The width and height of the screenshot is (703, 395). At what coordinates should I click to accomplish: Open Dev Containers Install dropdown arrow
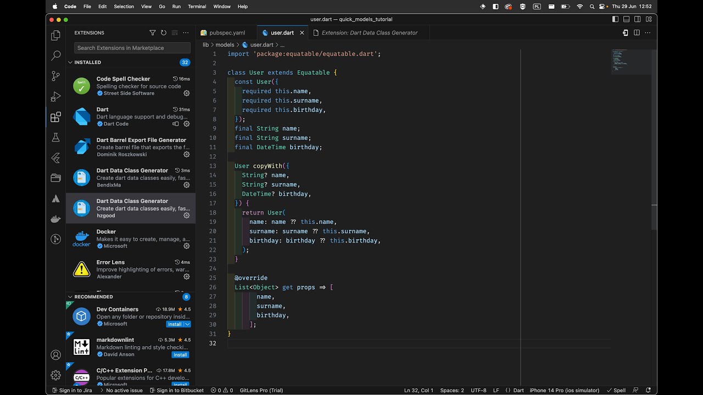[188, 324]
